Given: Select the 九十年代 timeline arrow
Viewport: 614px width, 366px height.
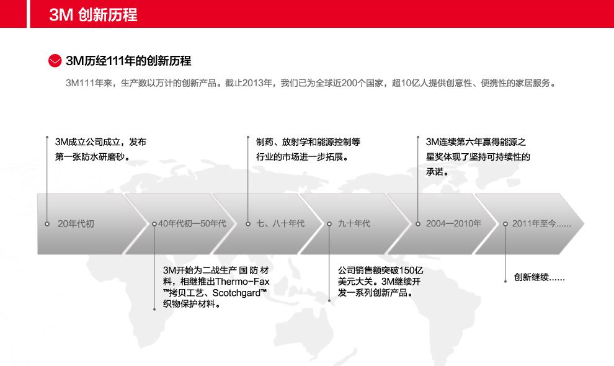Looking at the screenshot, I should click(x=355, y=224).
